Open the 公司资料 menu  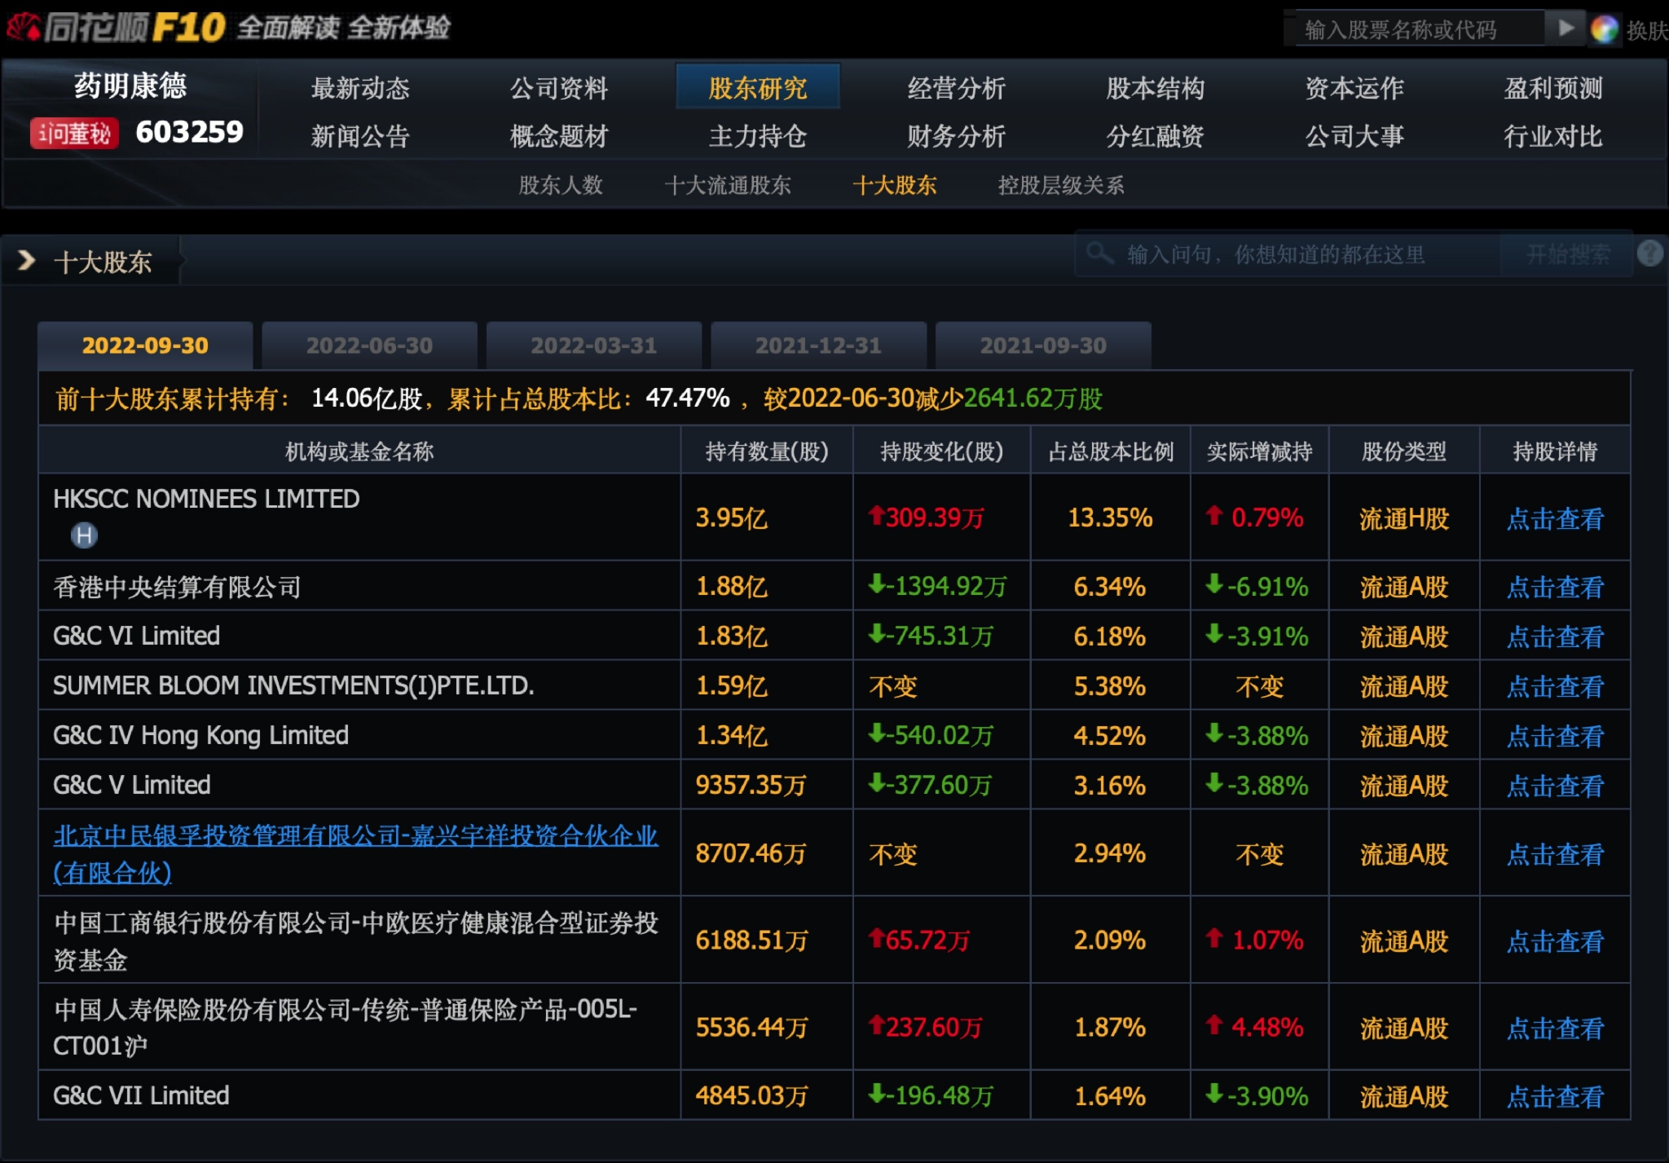click(559, 88)
